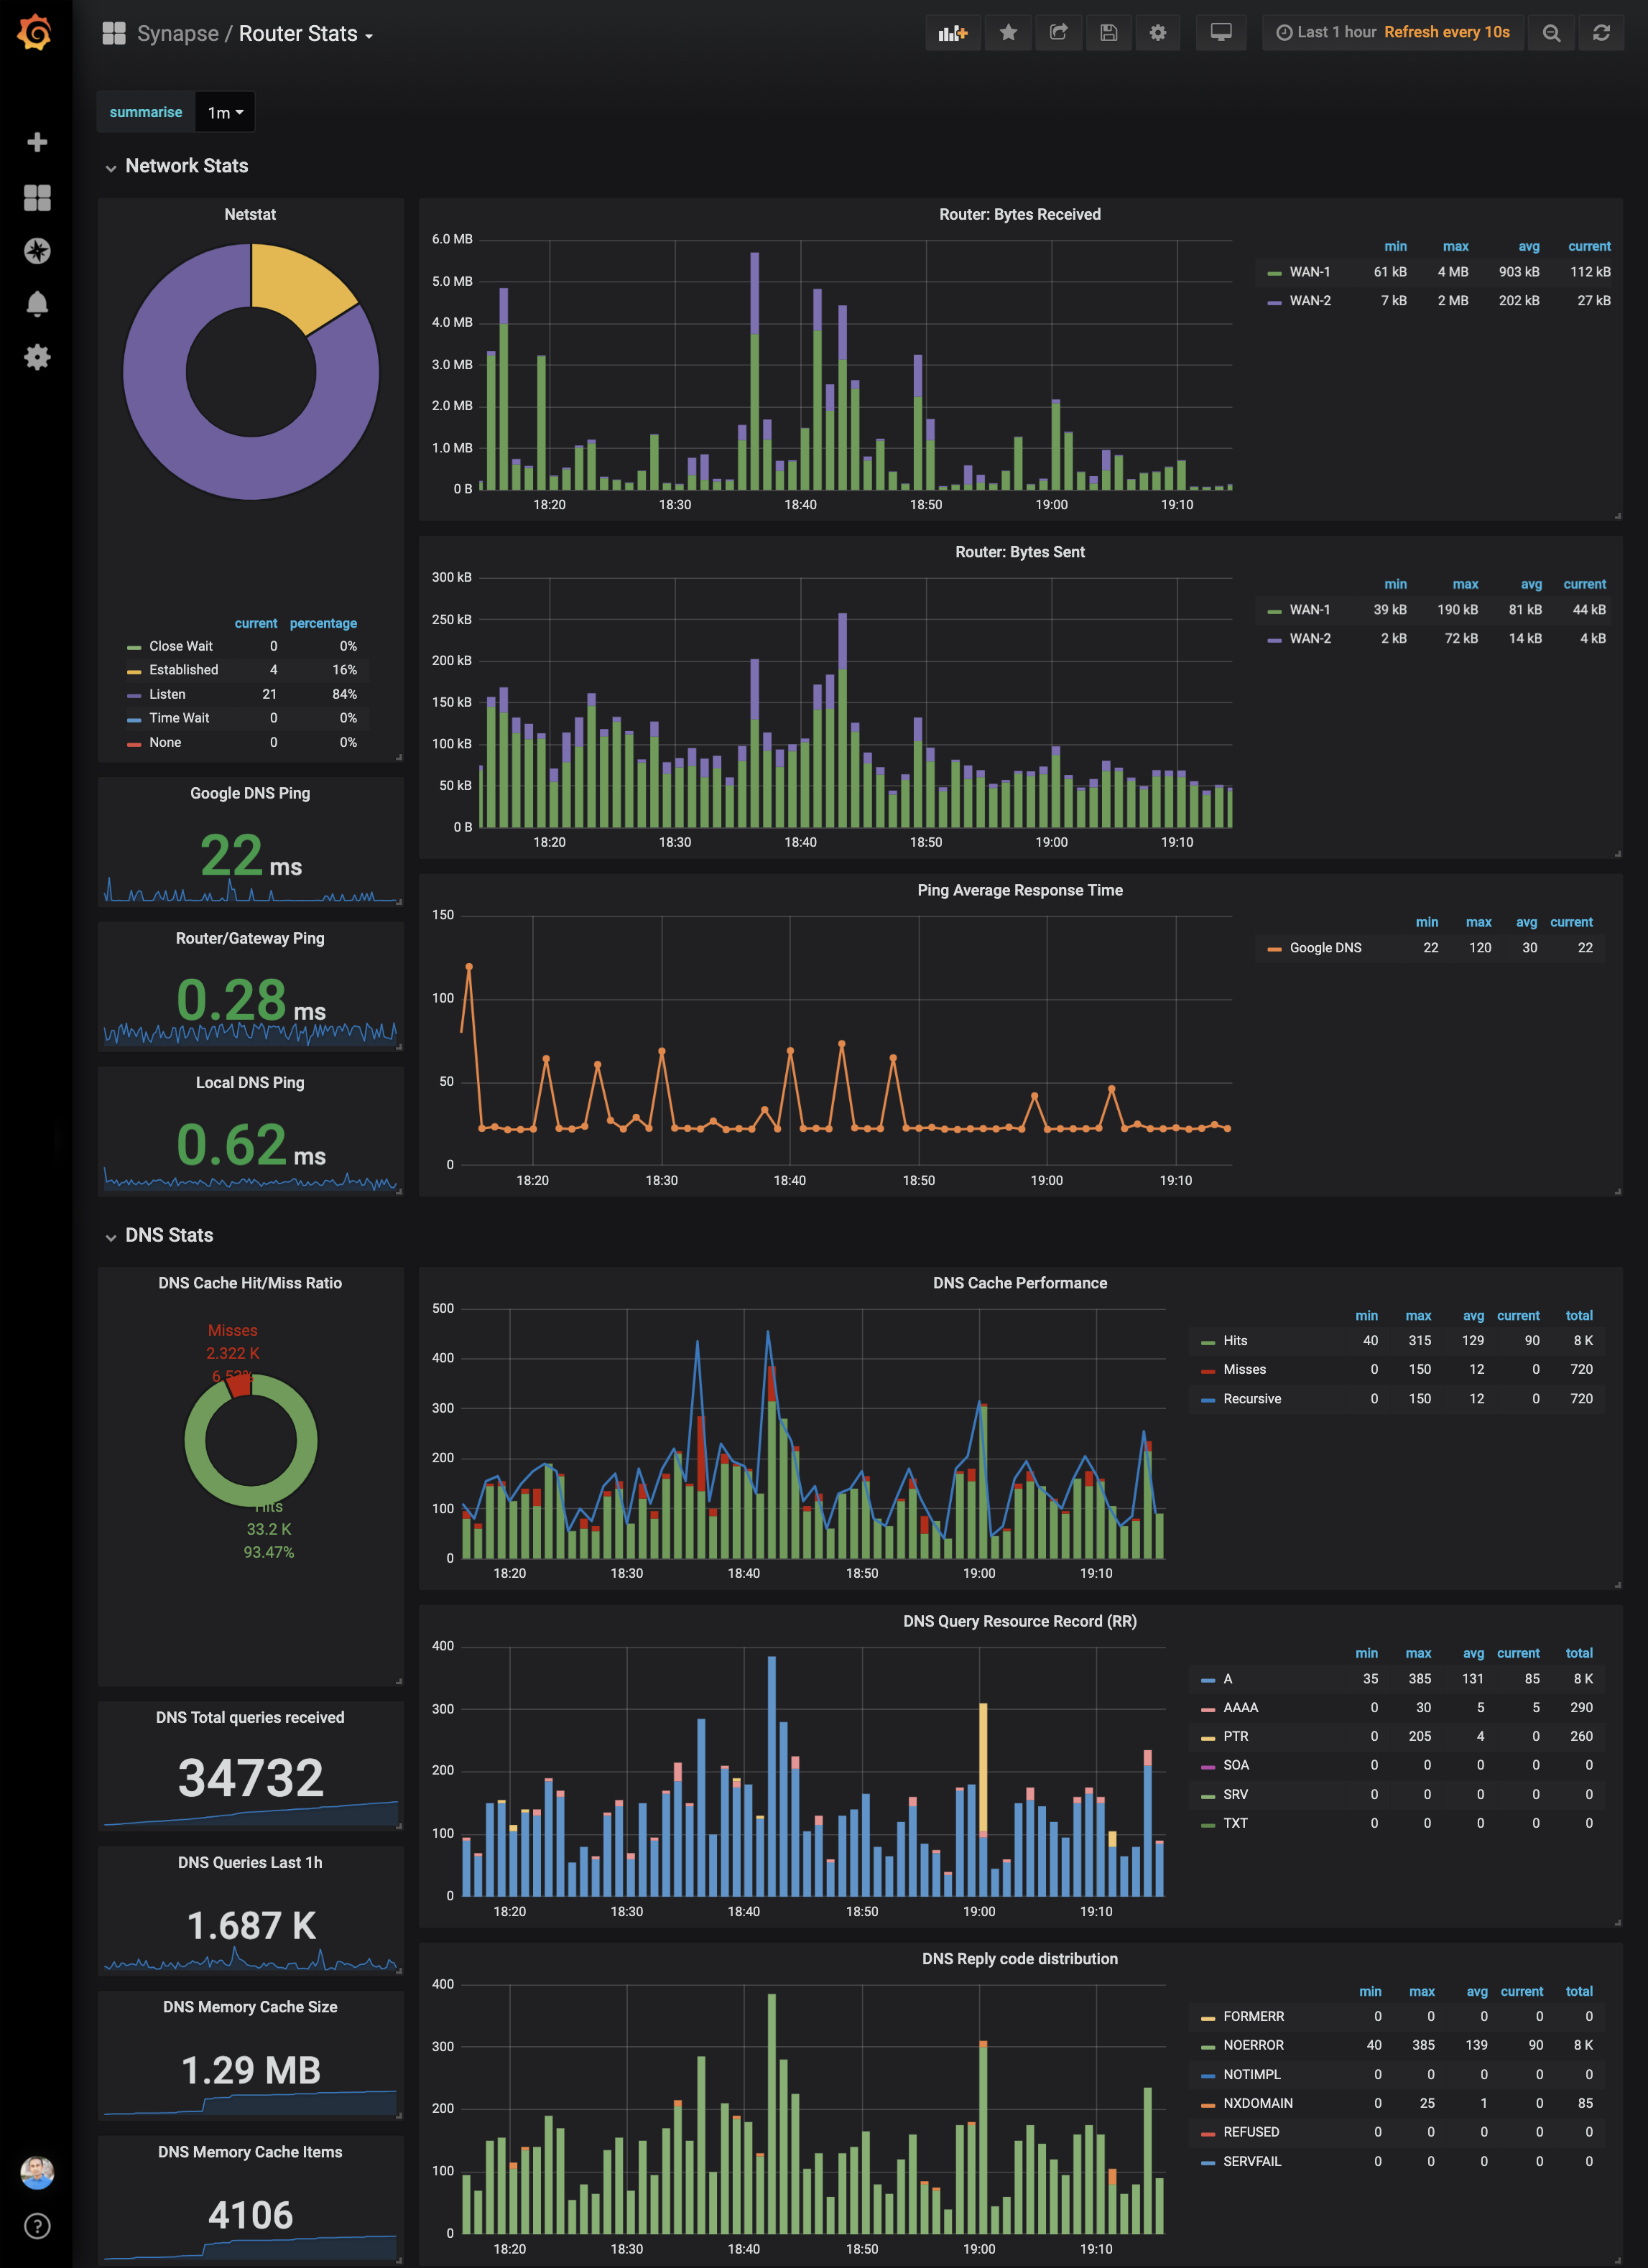Save the dashboard with disk icon
This screenshot has width=1648, height=2268.
click(x=1108, y=33)
